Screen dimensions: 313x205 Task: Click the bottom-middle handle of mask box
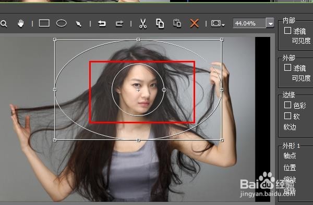click(138, 140)
